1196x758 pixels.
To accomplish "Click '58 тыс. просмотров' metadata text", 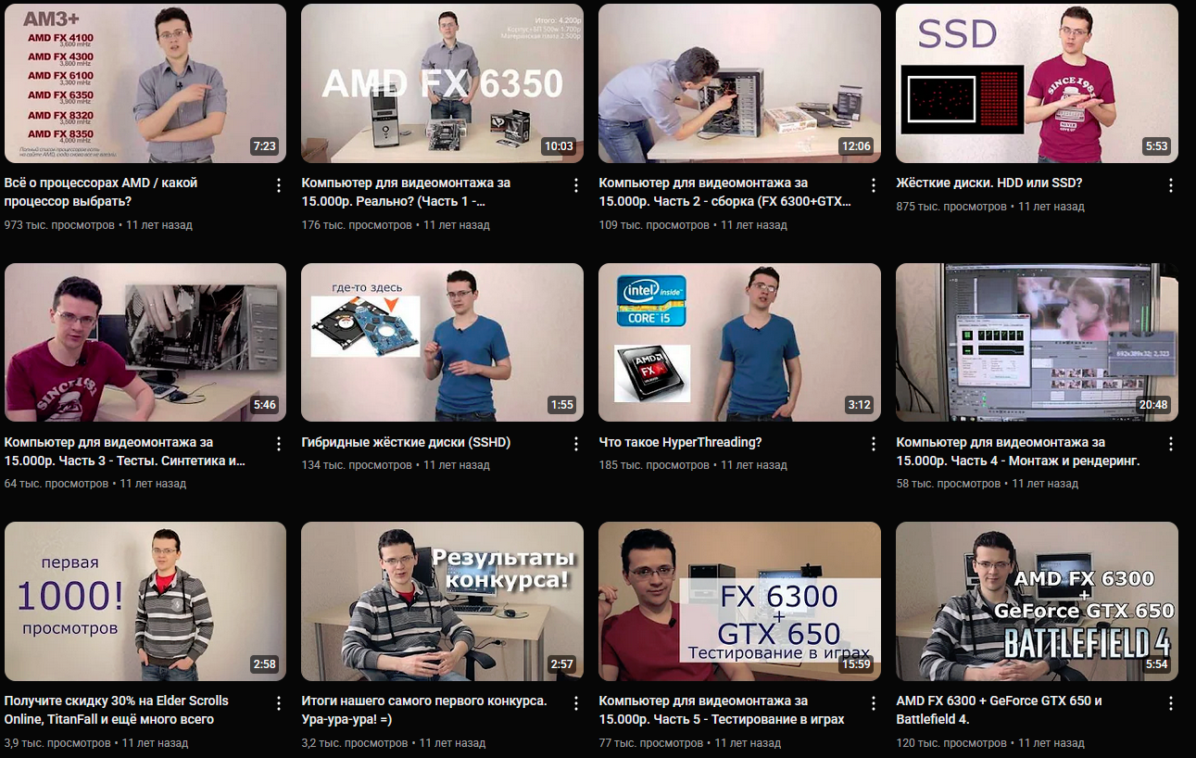I will point(949,484).
